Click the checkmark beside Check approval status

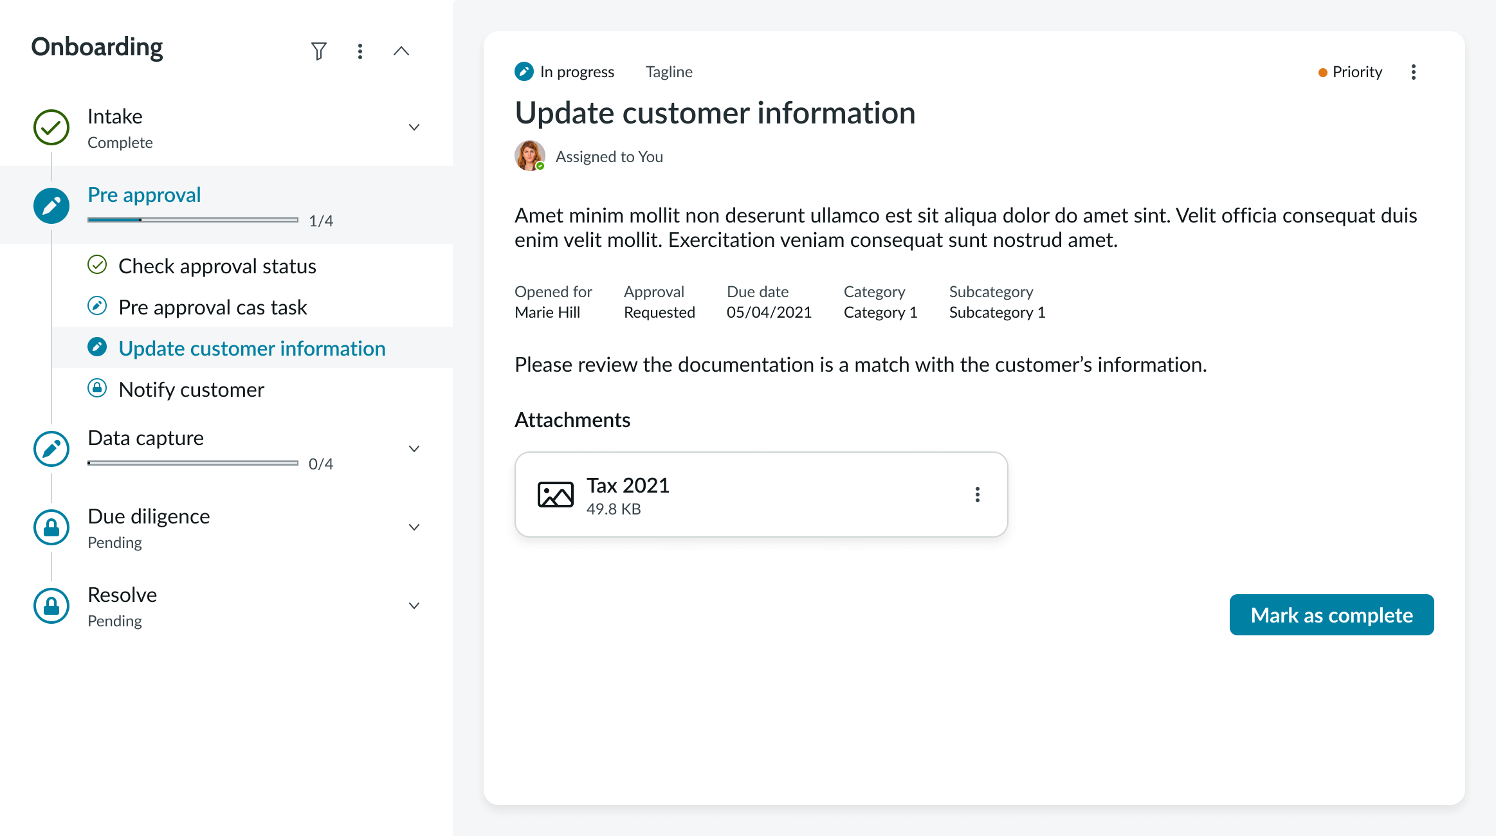click(x=98, y=265)
